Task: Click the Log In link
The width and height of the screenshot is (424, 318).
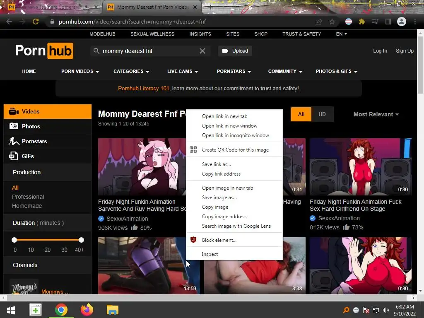Action: point(380,51)
